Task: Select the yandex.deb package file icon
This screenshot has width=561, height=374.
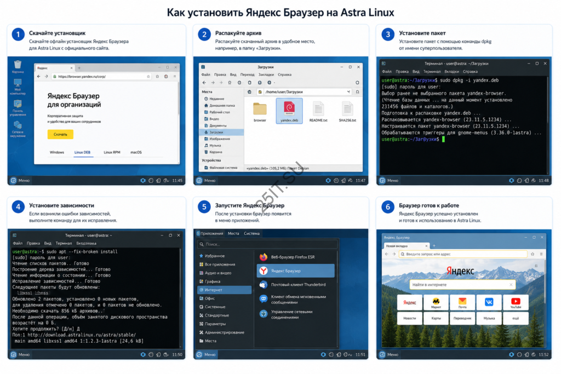Action: (x=289, y=111)
